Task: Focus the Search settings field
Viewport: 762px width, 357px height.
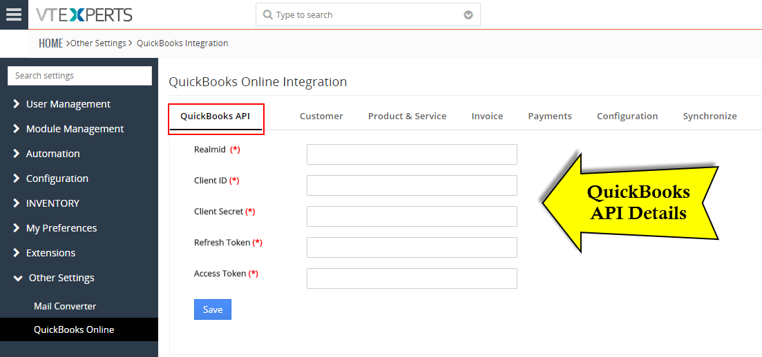Action: point(79,76)
